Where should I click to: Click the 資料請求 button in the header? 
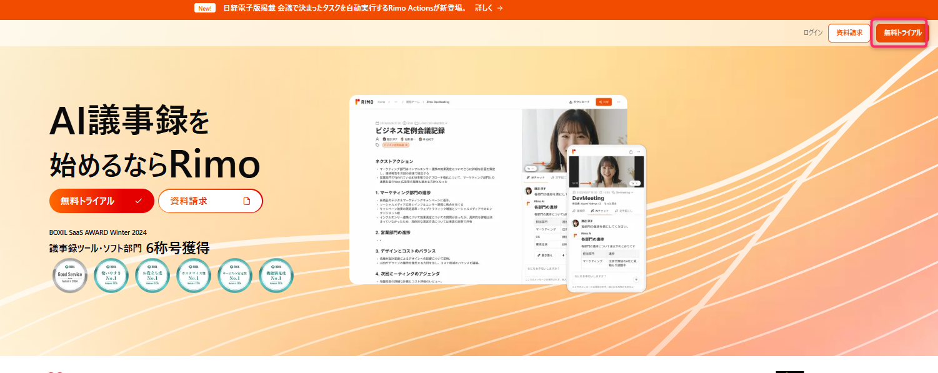849,32
